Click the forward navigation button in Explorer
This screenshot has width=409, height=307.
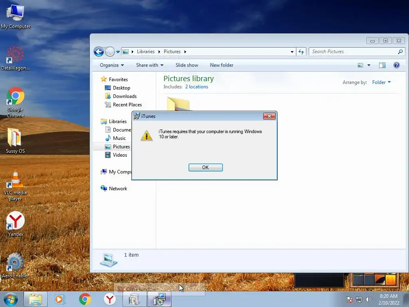[110, 52]
